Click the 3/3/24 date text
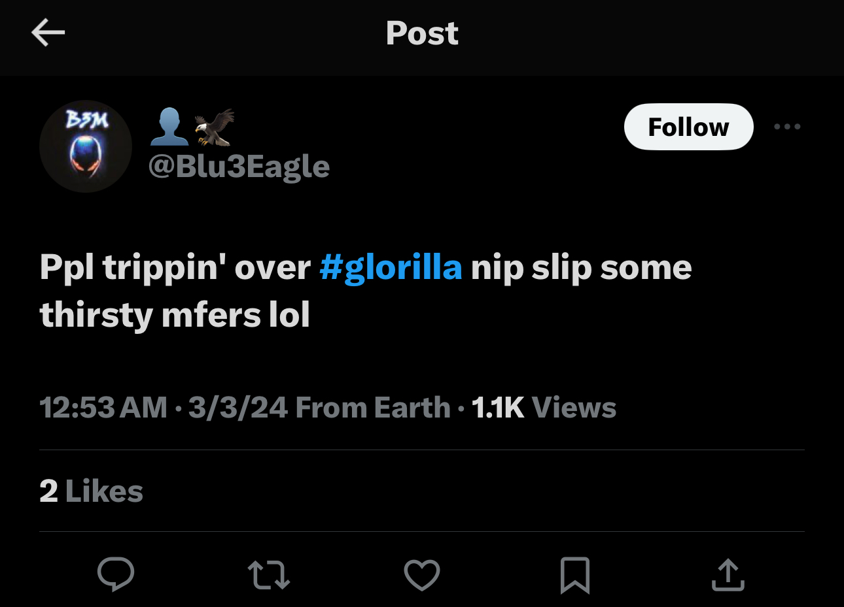 [238, 406]
